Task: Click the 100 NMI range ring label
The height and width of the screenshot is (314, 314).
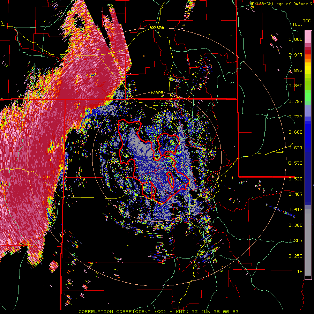Action: pyautogui.click(x=157, y=28)
